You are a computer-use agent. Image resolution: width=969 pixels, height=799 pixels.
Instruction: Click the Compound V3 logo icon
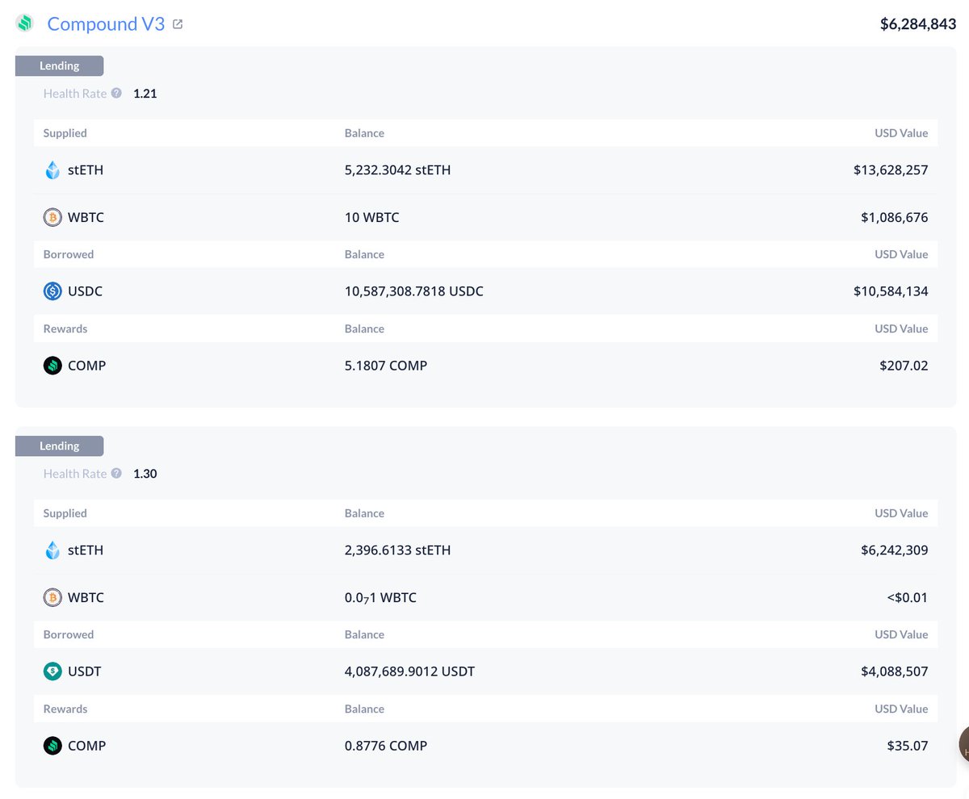pyautogui.click(x=25, y=23)
